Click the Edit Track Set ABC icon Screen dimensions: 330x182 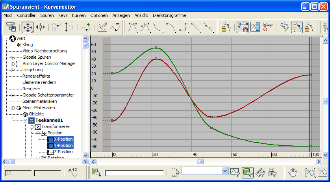click(175, 172)
